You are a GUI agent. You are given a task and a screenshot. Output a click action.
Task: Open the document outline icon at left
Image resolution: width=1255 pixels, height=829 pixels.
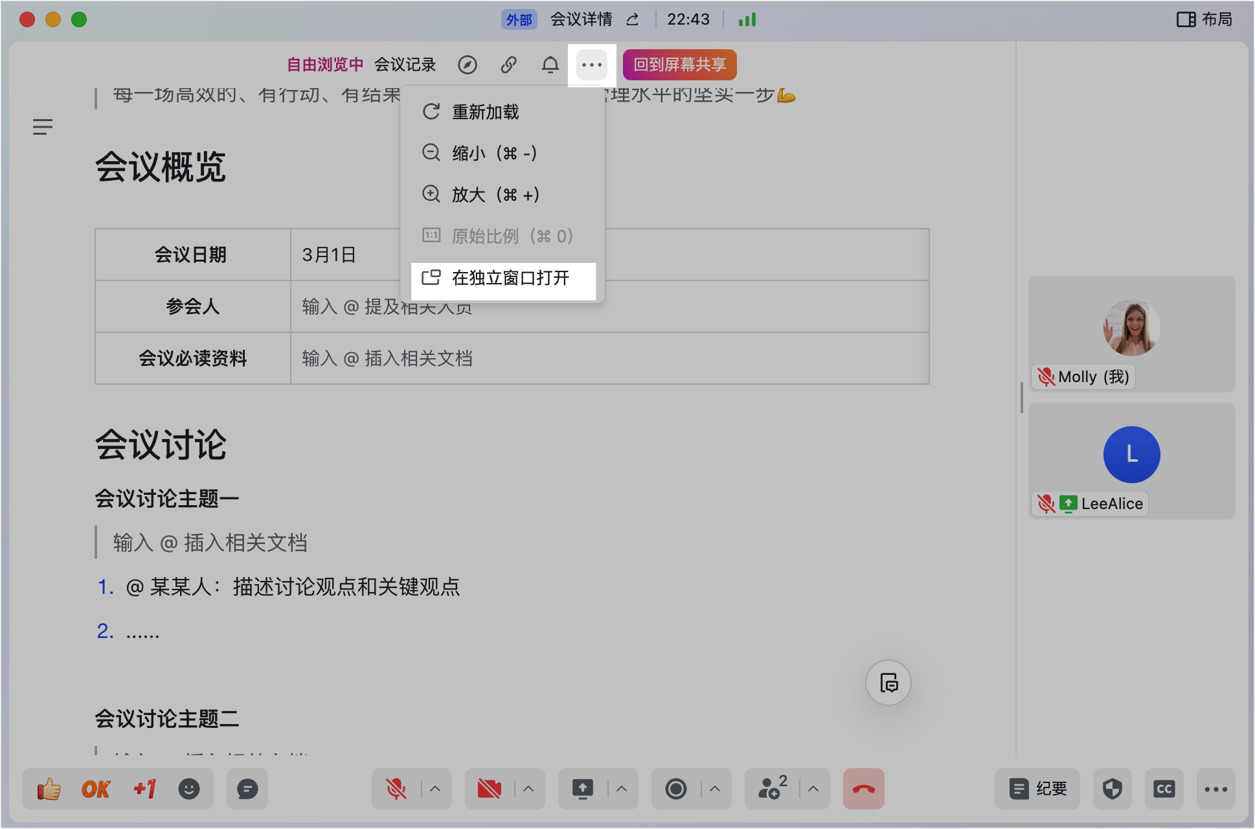coord(43,127)
